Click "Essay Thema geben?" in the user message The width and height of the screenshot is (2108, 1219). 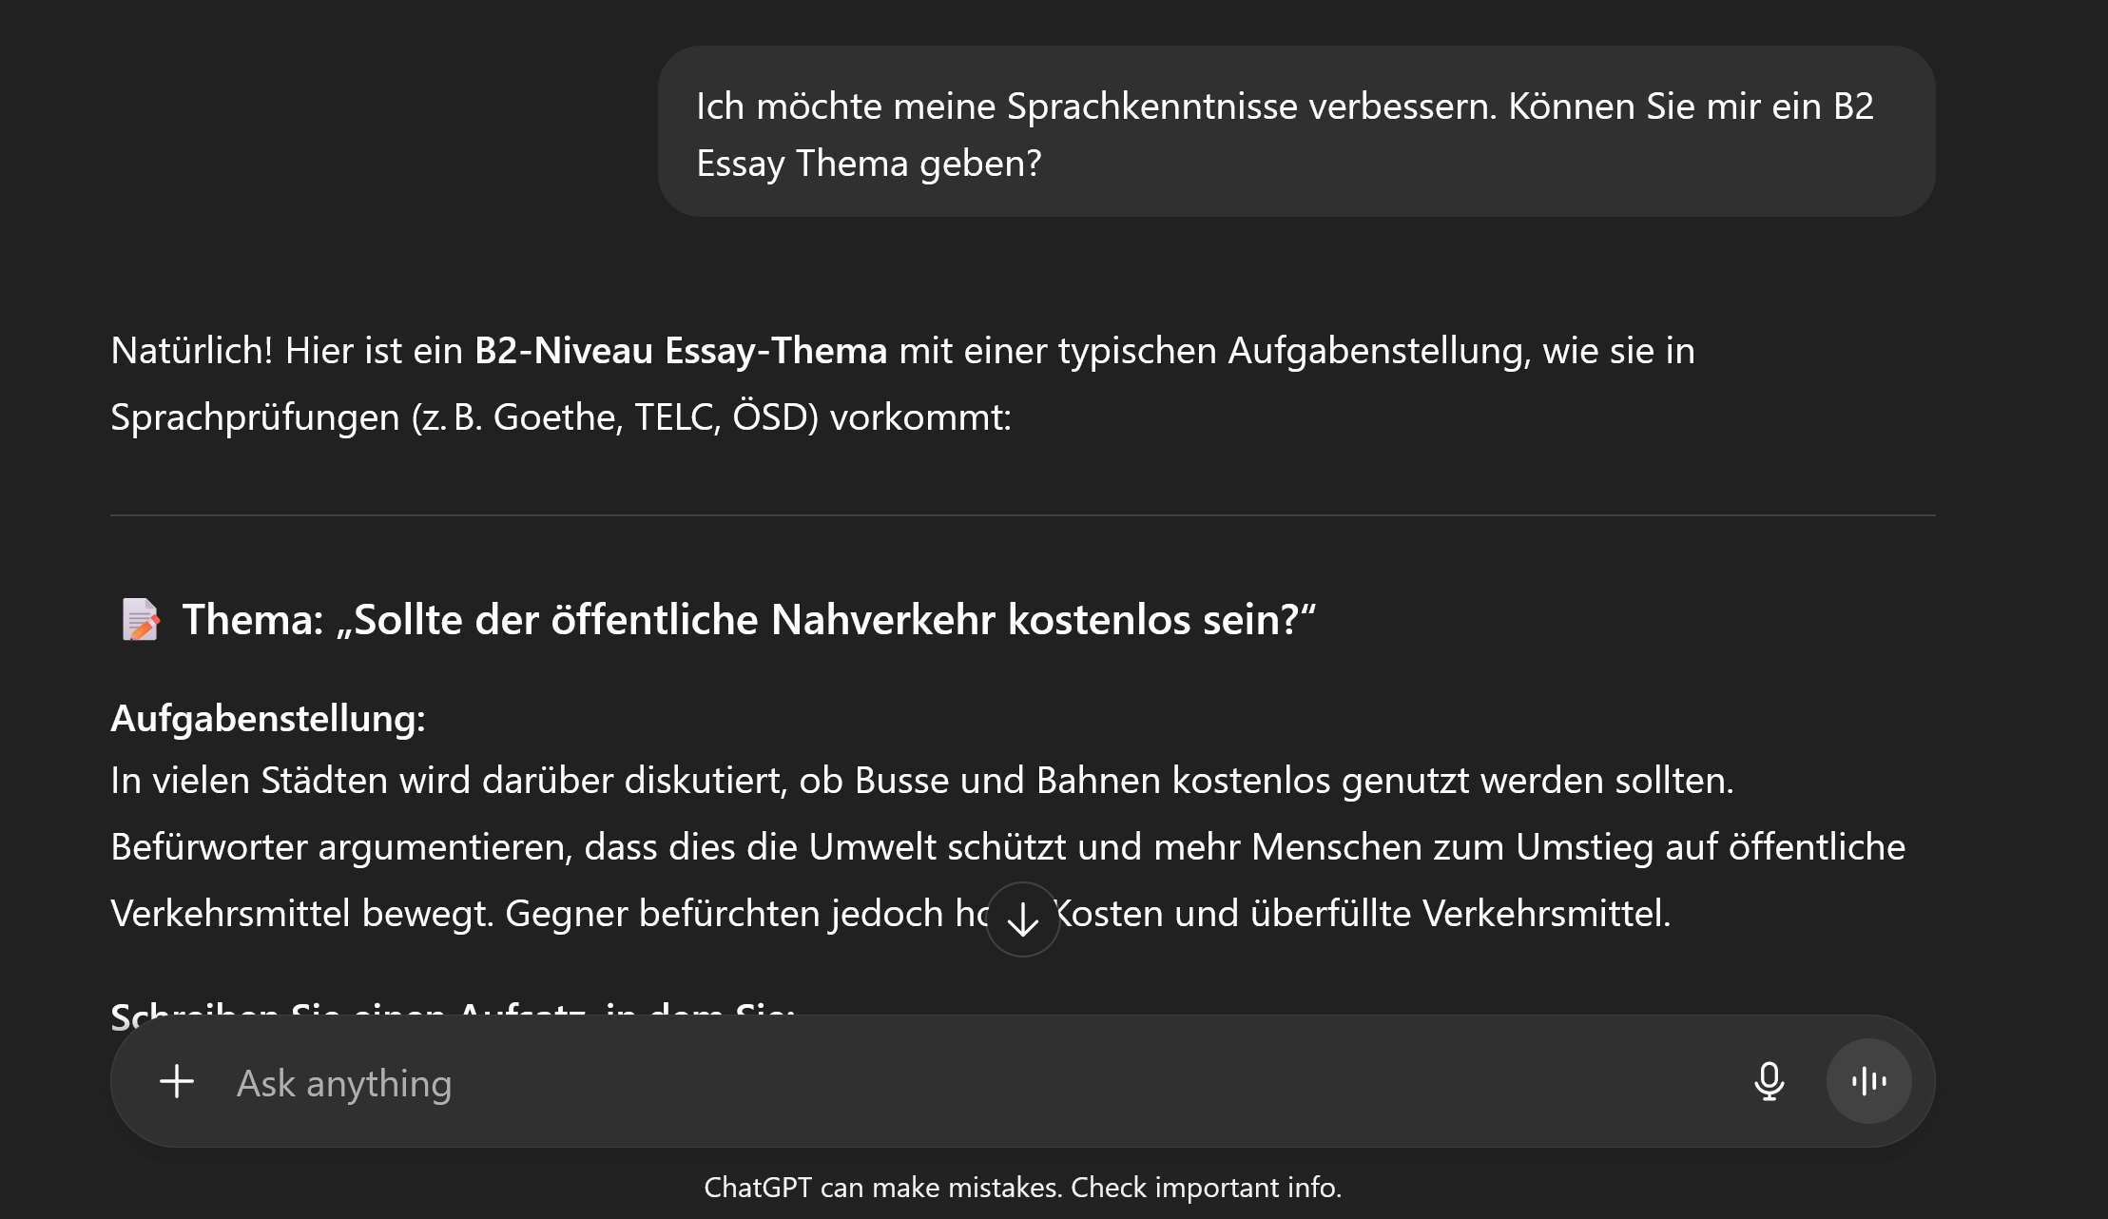point(869,164)
